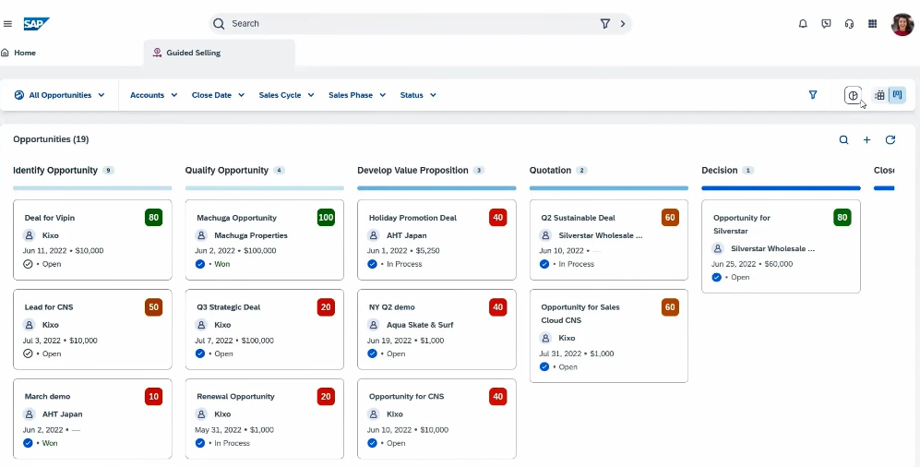This screenshot has height=467, width=920.
Task: Open the Deal for Vipin opportunity
Action: 49,218
